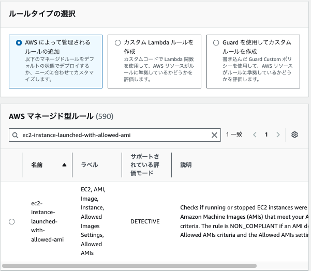The width and height of the screenshot is (311, 271).
Task: Go to next page chevron
Action: click(278, 135)
